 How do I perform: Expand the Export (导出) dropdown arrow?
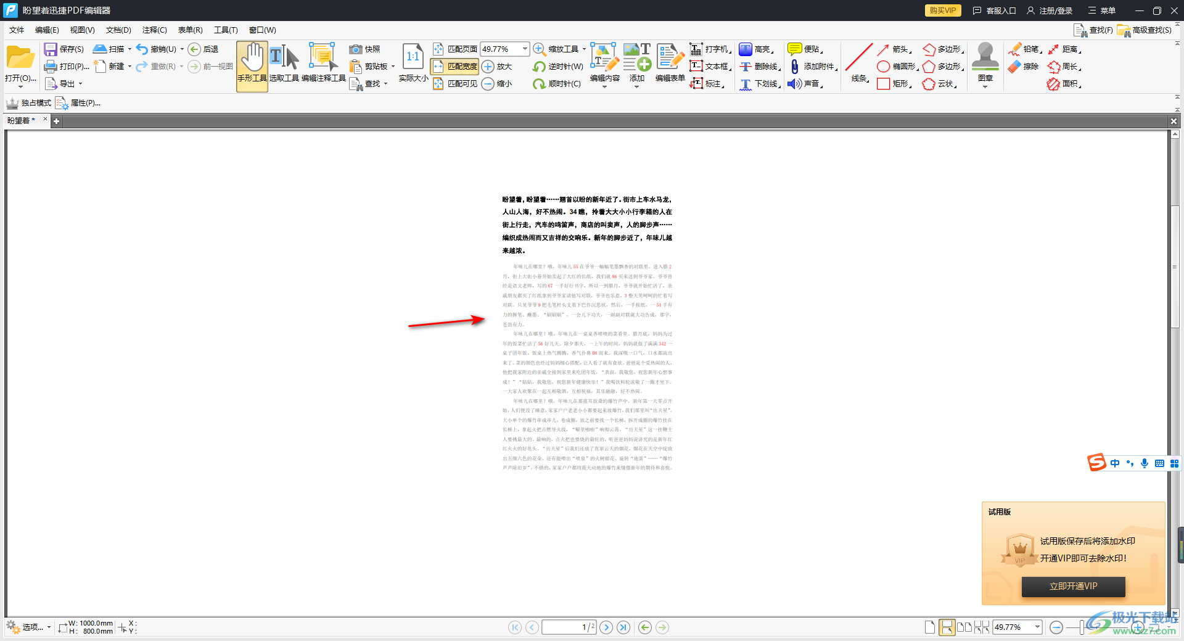80,83
